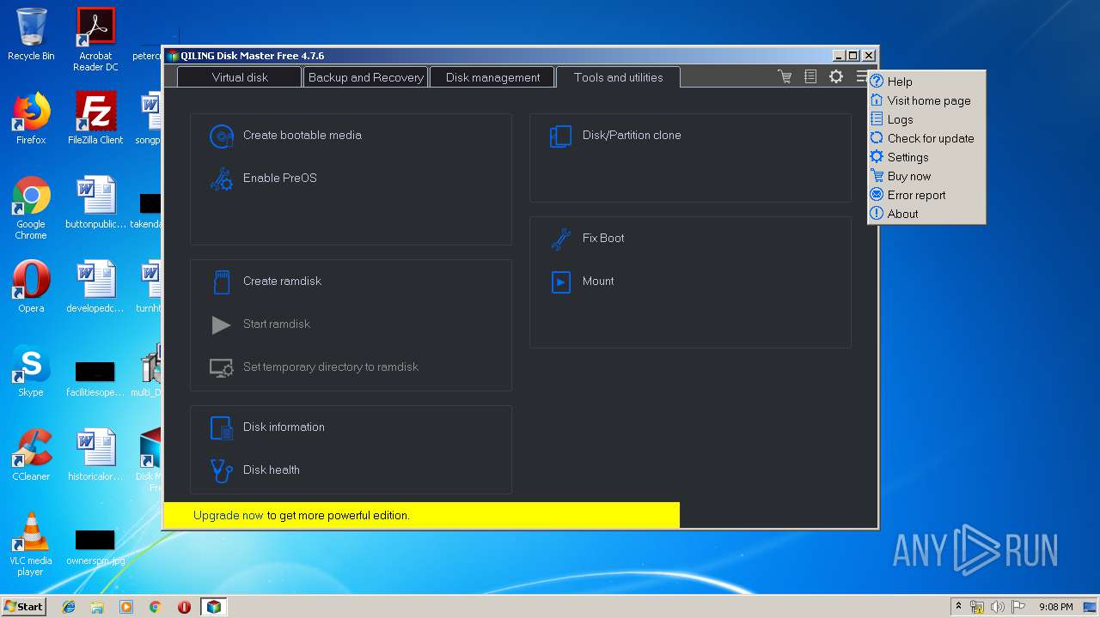Click the taskbar clock showing 9:08 PM

click(x=1055, y=607)
